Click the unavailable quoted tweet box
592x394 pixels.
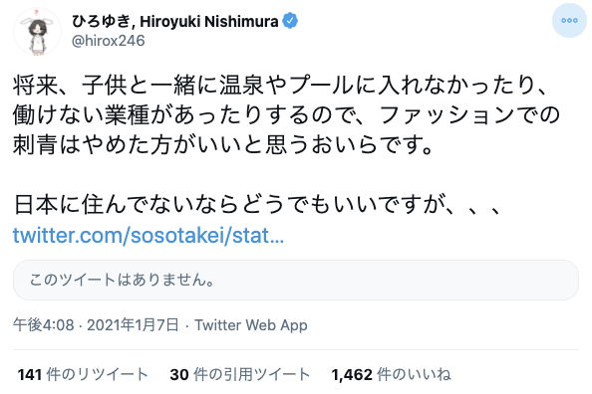click(x=296, y=281)
